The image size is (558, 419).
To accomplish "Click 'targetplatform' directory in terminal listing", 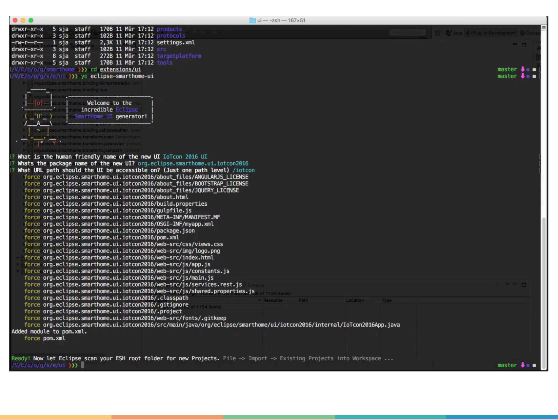I will [179, 56].
